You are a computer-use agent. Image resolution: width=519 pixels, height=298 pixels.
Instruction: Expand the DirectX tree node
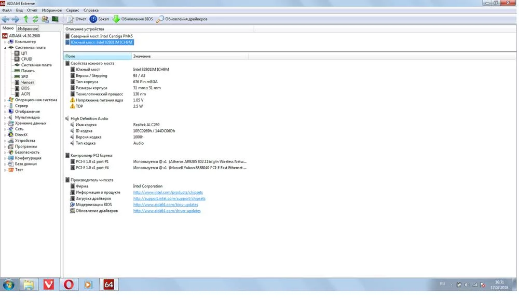5,135
